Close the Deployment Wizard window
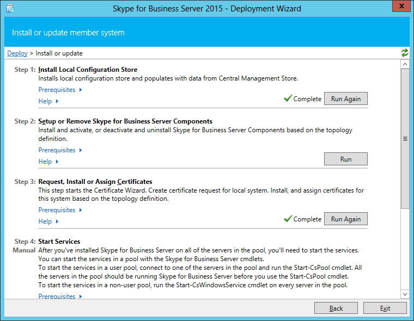 coord(401,6)
